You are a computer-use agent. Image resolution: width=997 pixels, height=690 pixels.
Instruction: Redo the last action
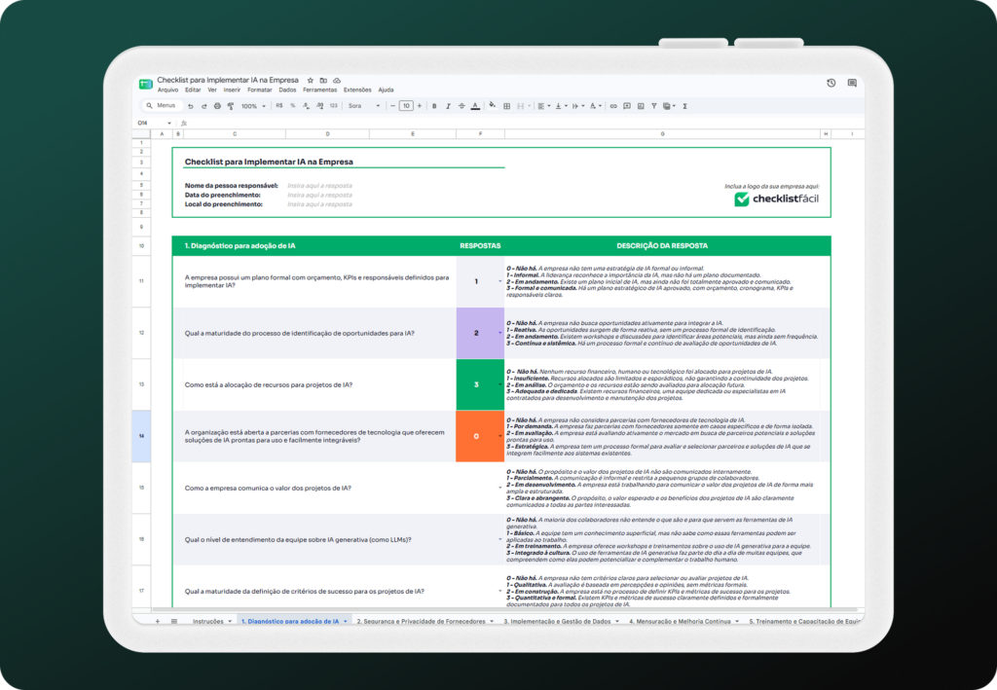203,106
